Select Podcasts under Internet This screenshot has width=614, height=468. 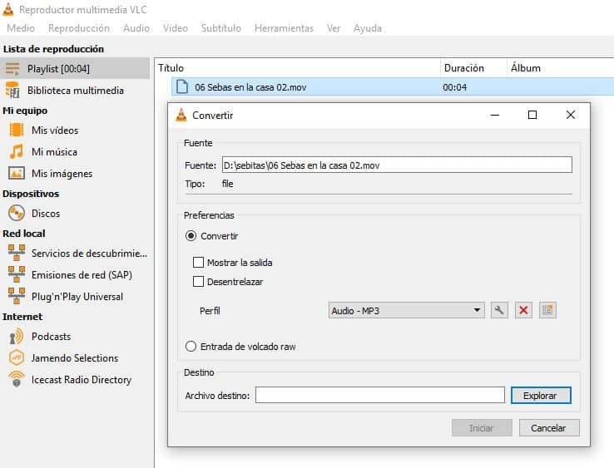click(52, 337)
